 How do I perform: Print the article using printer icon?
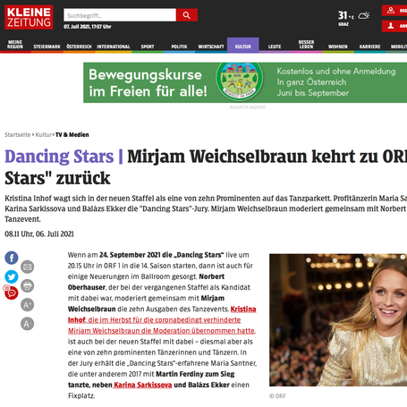pos(27,285)
